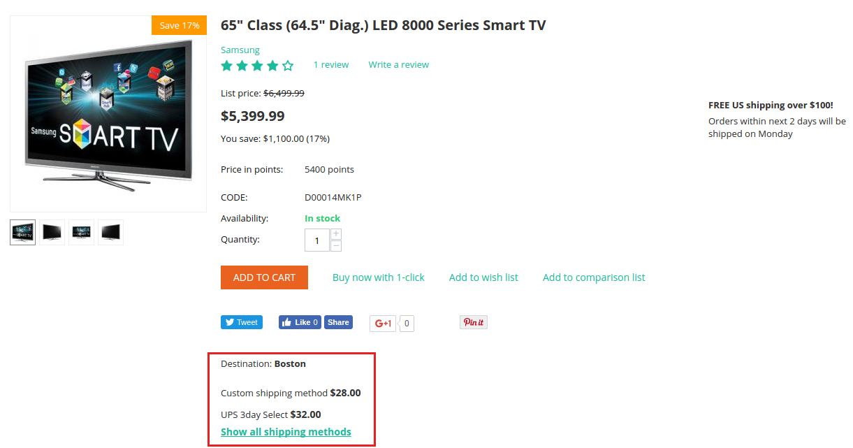Add the TV to wish list
853x448 pixels.
point(483,277)
